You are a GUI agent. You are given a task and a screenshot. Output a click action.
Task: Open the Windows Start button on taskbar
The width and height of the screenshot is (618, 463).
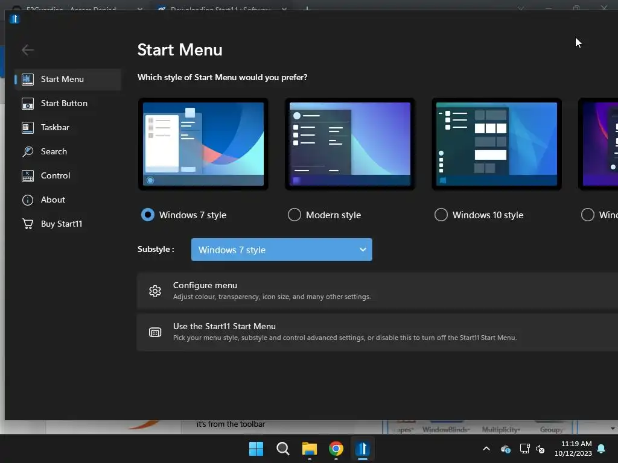[x=256, y=449]
